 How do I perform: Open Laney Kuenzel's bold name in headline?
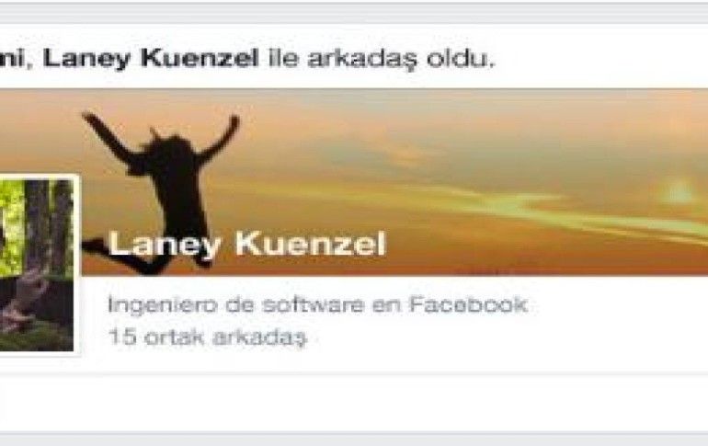pyautogui.click(x=151, y=59)
